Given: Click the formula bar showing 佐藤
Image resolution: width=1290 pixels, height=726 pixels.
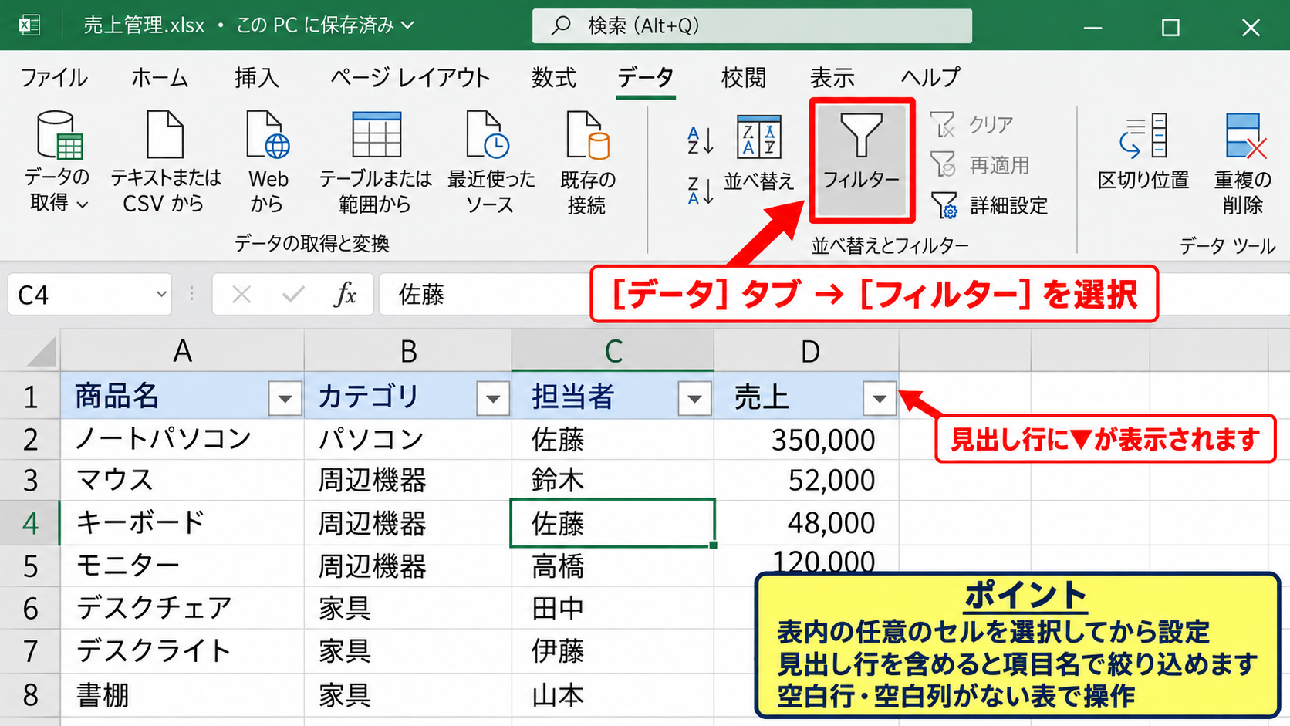Looking at the screenshot, I should click(x=486, y=295).
